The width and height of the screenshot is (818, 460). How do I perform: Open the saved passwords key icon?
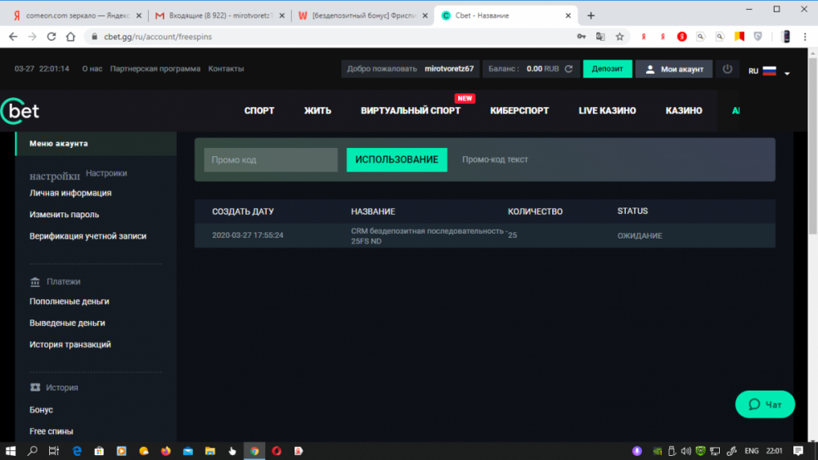[581, 37]
